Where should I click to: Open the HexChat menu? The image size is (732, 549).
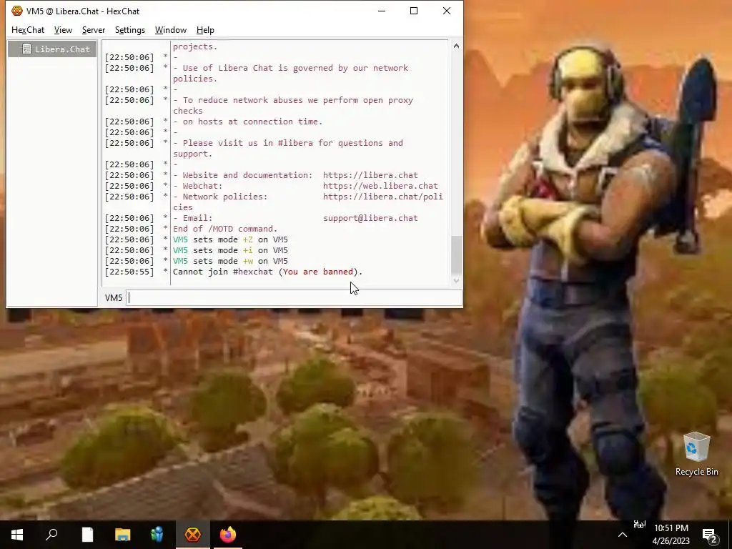coord(28,30)
